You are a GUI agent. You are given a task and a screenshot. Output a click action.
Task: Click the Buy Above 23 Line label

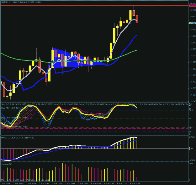click(x=15, y=126)
